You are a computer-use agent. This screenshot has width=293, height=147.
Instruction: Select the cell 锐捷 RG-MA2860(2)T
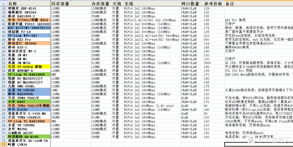tap(29, 82)
